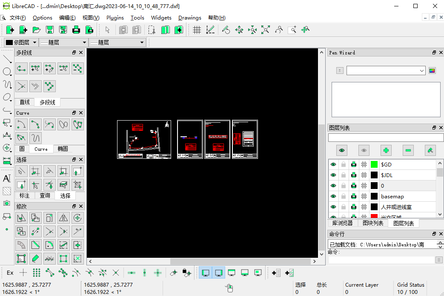This screenshot has width=444, height=296.
Task: Toggle Snap on endpoints
Action: [50, 273]
